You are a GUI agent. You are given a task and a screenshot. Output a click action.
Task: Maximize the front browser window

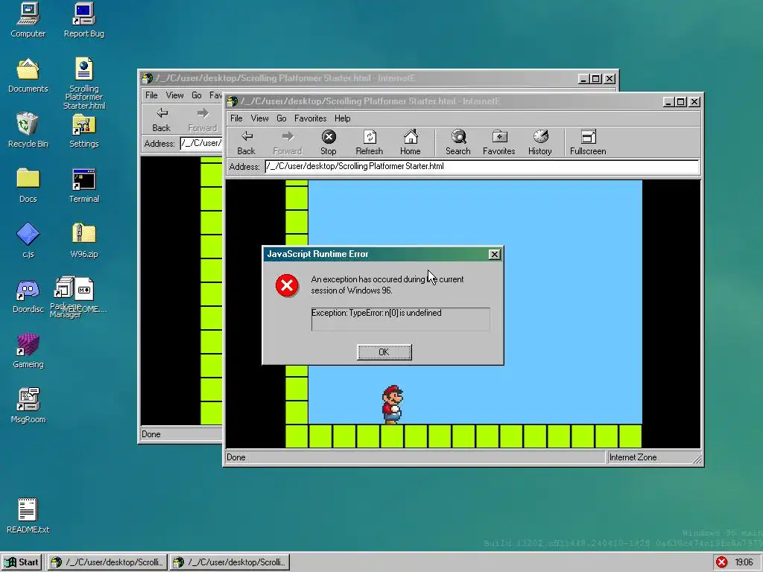681,101
